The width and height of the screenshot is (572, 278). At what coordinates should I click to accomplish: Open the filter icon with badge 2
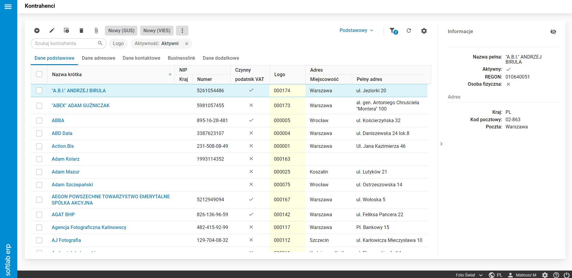393,31
